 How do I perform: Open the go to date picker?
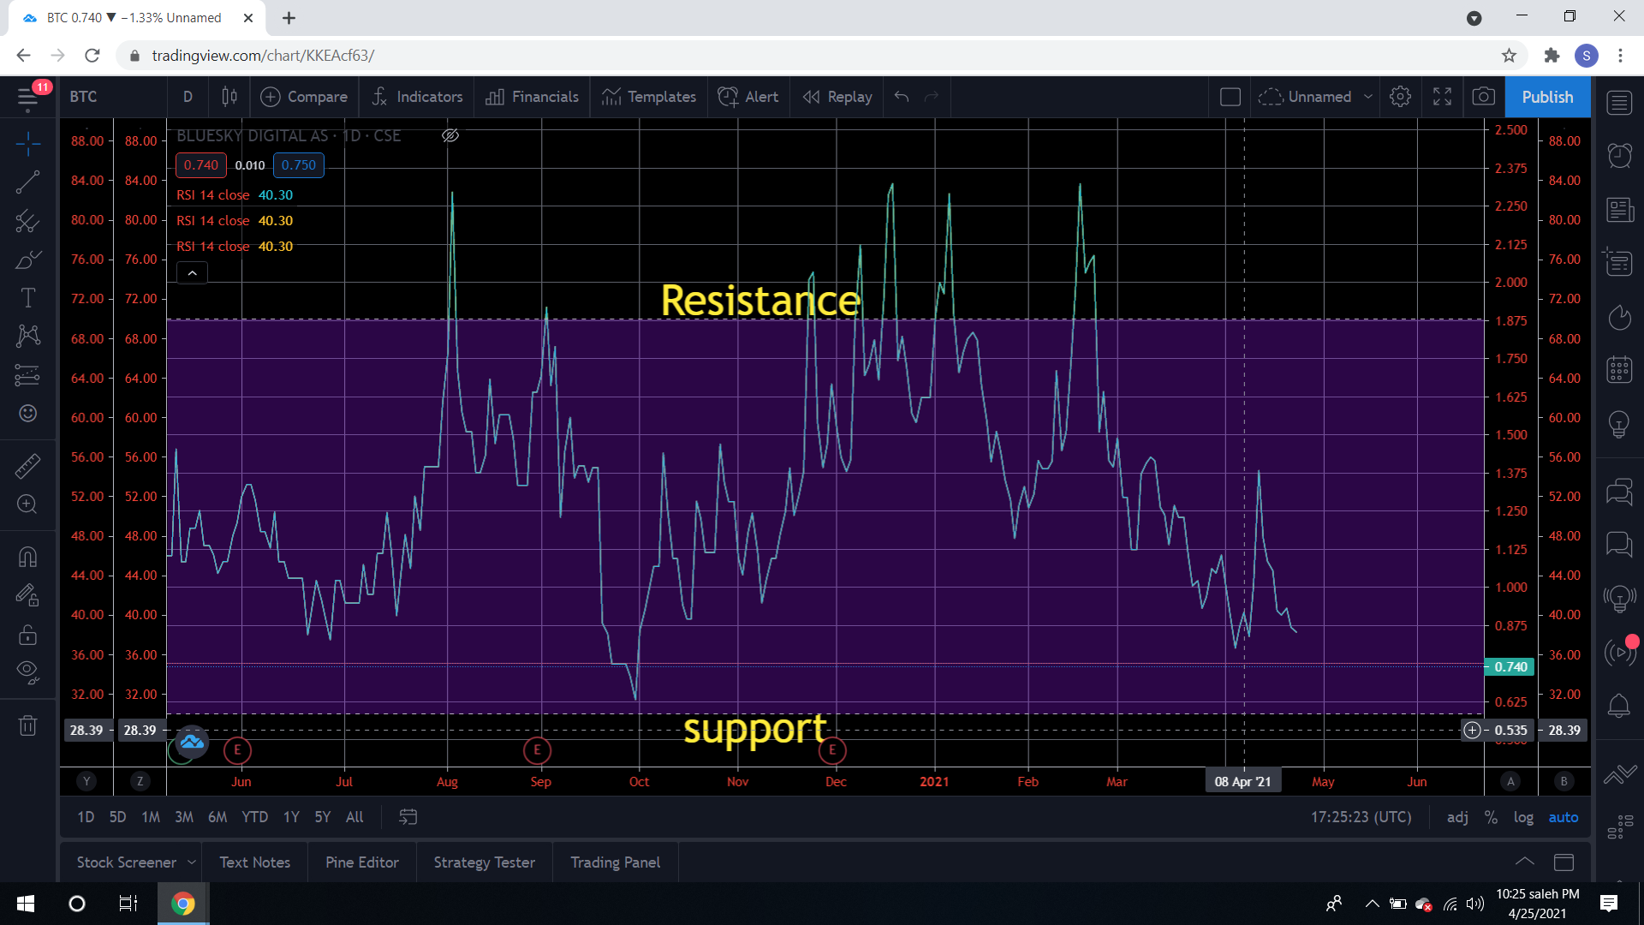point(408,817)
